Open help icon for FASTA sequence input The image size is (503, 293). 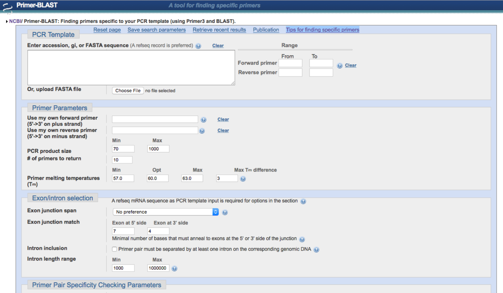(198, 46)
